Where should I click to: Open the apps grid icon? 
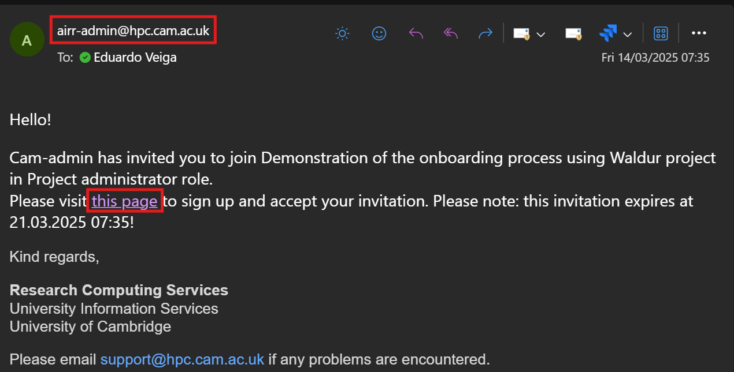[661, 33]
